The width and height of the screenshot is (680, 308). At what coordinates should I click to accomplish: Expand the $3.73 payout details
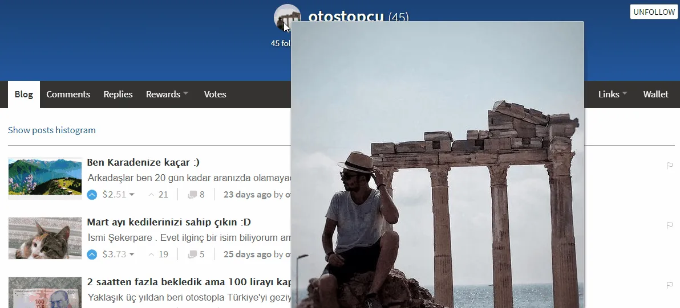coord(119,254)
